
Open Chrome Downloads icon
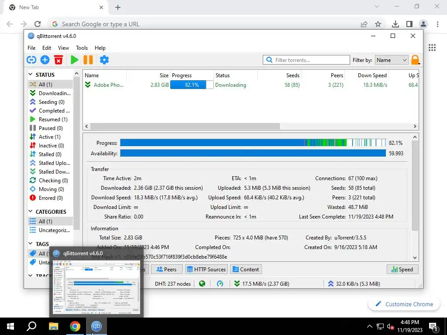(x=395, y=24)
